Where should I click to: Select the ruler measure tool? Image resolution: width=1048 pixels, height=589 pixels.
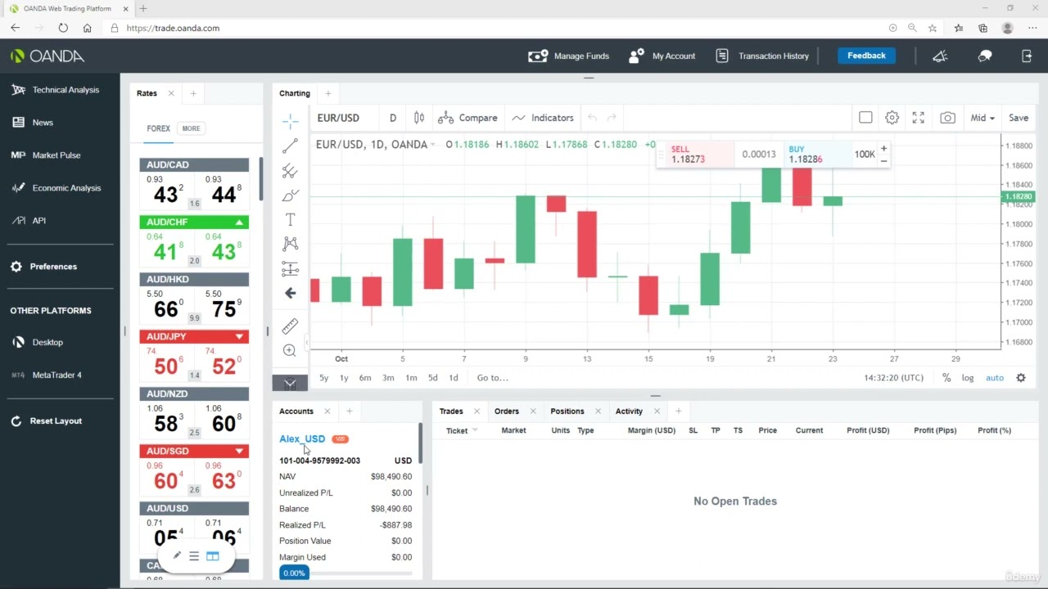290,326
